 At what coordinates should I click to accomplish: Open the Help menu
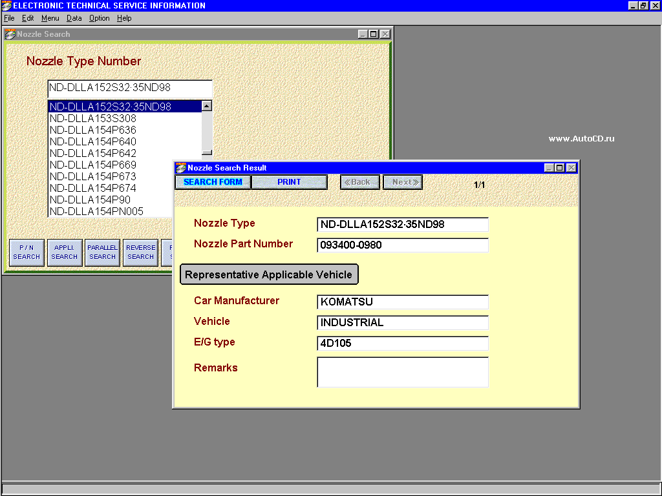pyautogui.click(x=124, y=18)
